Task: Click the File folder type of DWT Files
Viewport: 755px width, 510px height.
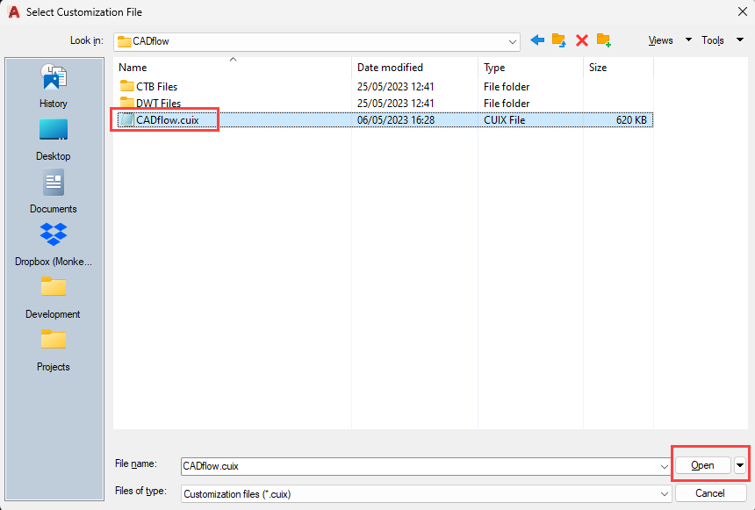Action: pos(507,103)
